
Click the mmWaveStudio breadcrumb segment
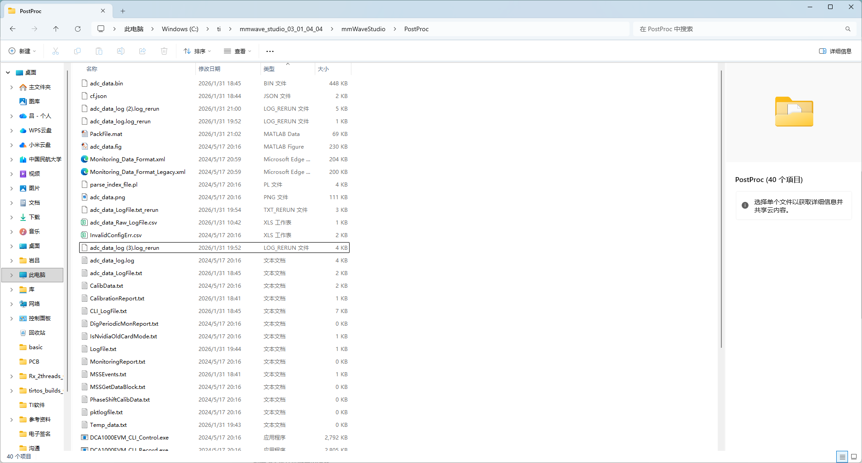[363, 29]
